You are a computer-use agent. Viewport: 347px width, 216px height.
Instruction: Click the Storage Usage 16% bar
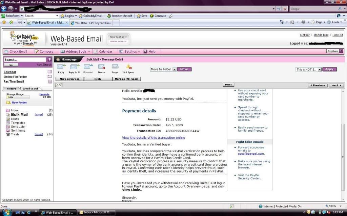point(18,97)
